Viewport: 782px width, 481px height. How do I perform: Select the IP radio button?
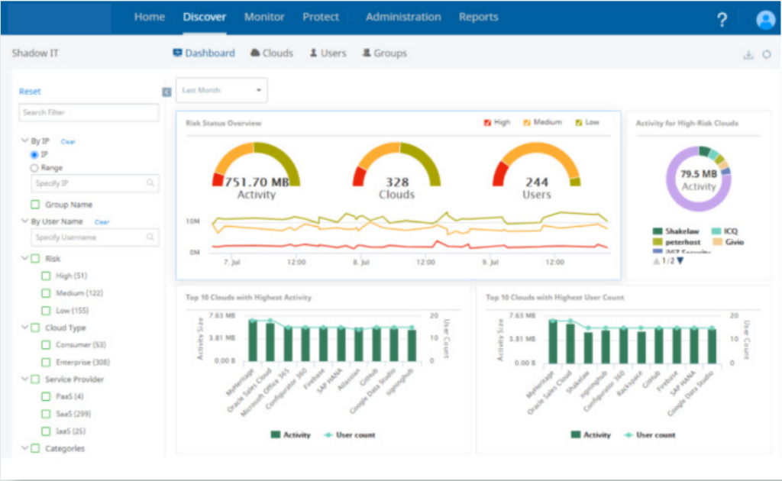(34, 154)
